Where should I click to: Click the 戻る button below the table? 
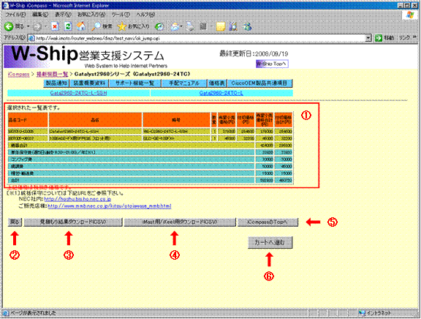point(15,222)
